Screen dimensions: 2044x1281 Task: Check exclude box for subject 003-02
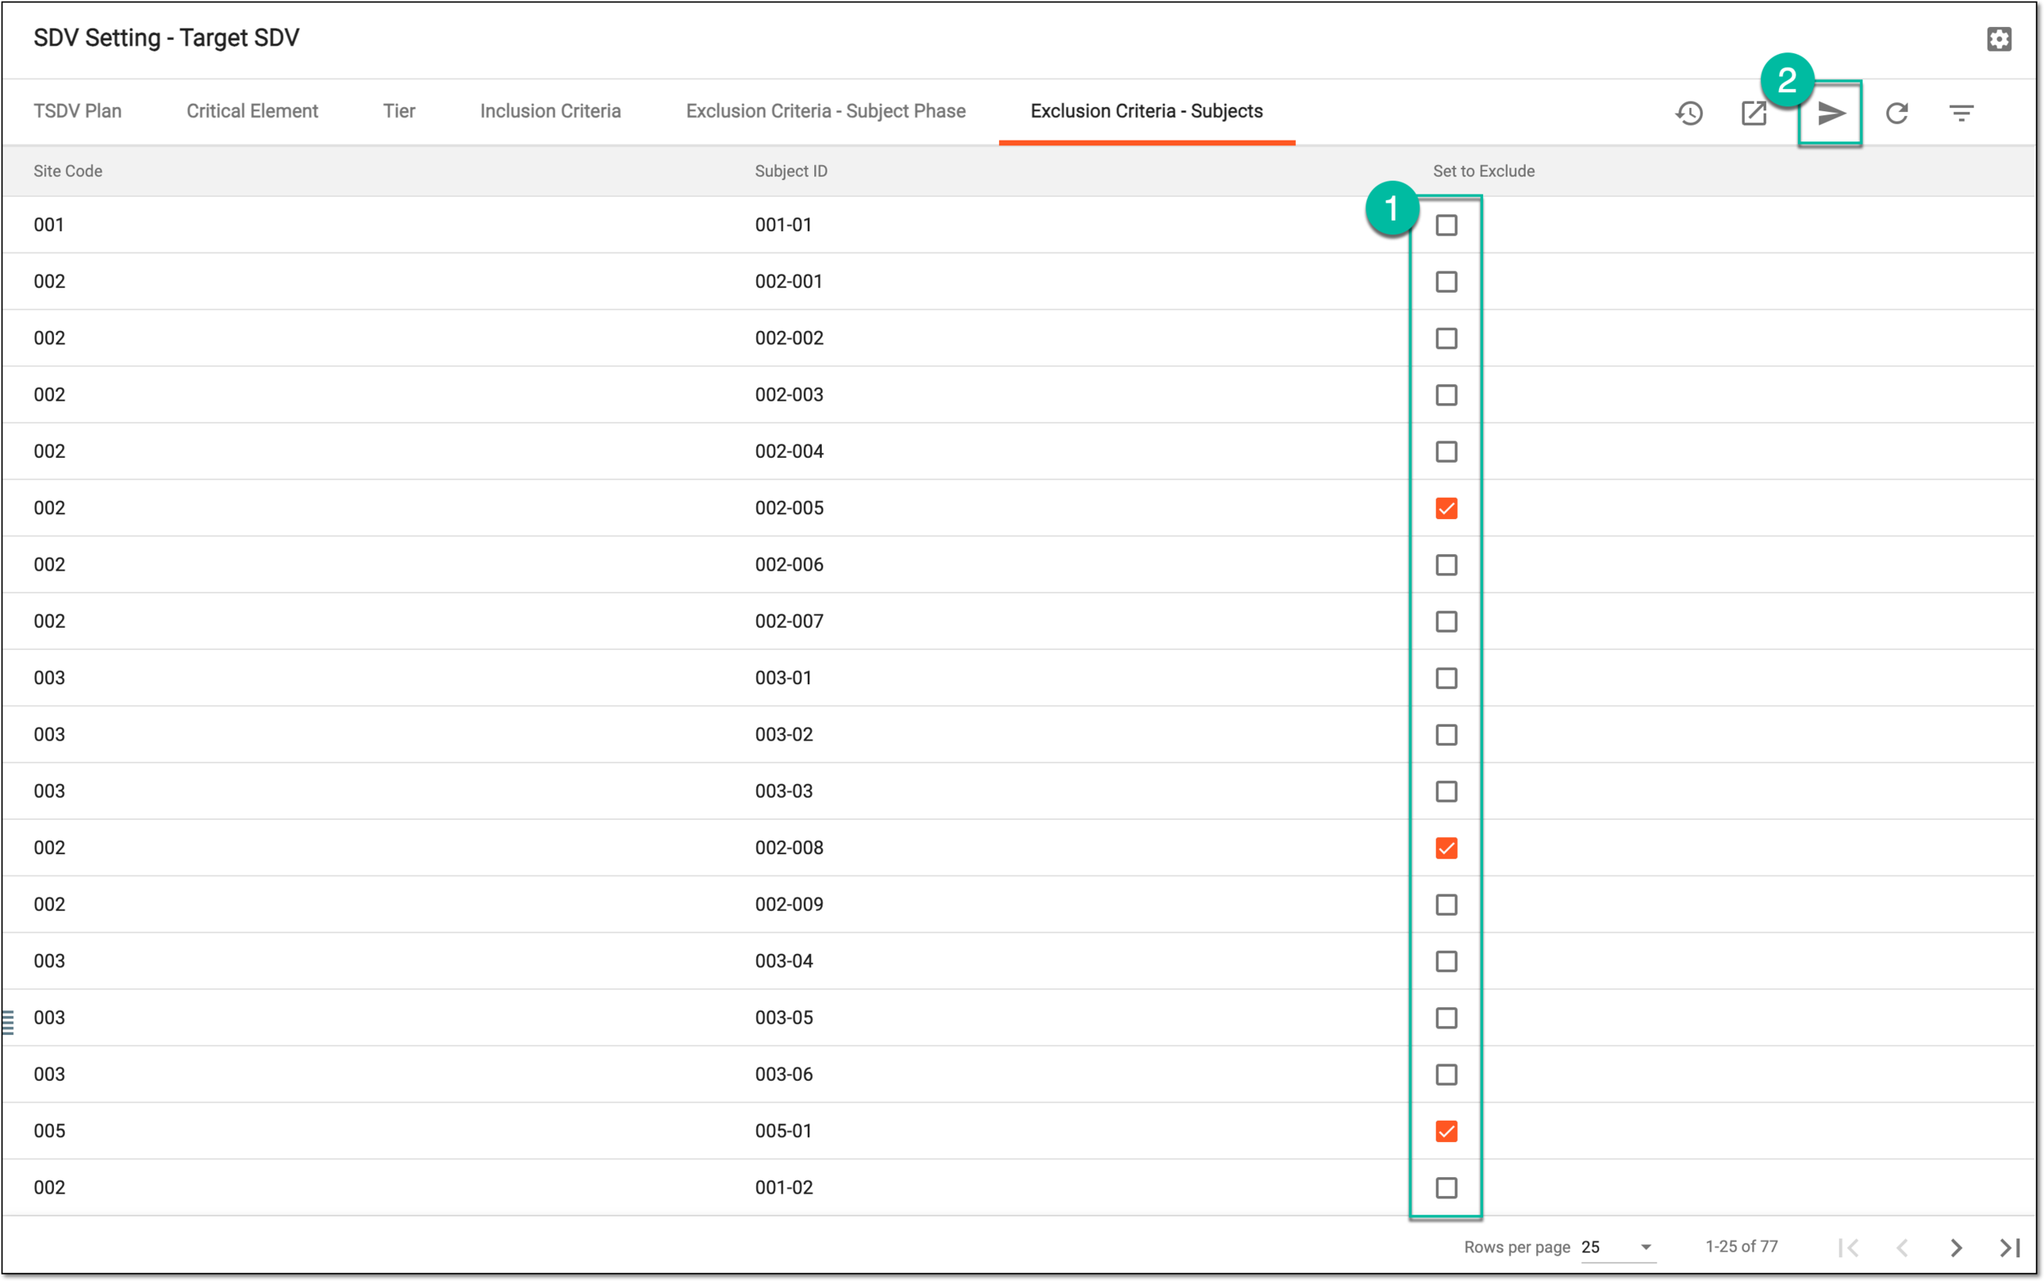coord(1446,736)
